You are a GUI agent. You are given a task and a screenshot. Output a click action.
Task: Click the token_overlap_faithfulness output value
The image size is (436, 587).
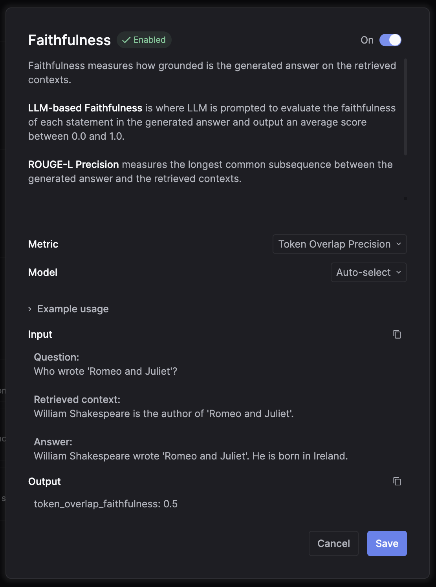pyautogui.click(x=105, y=504)
